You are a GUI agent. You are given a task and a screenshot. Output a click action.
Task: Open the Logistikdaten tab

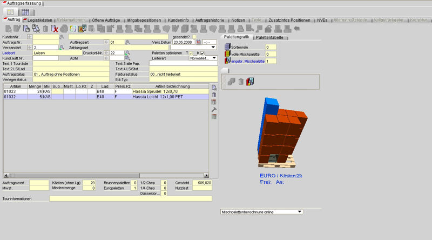38,20
